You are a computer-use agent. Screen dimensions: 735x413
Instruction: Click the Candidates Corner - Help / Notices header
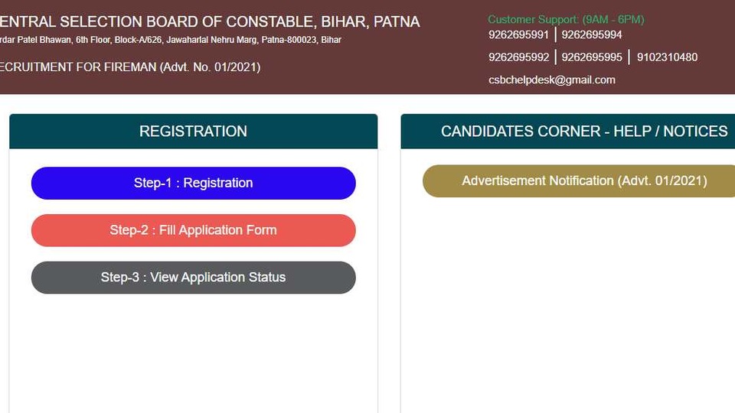pos(567,131)
